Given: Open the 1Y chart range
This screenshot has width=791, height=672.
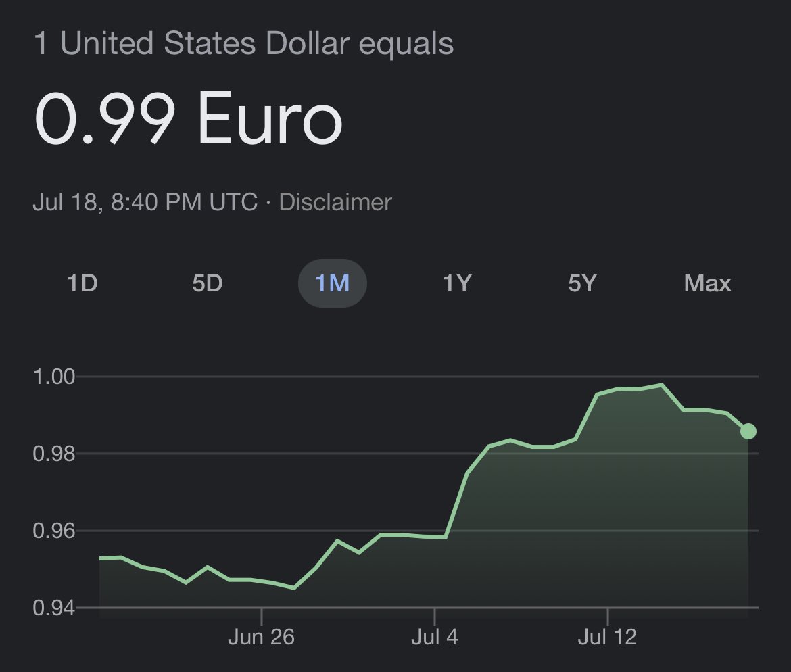Looking at the screenshot, I should pos(457,283).
